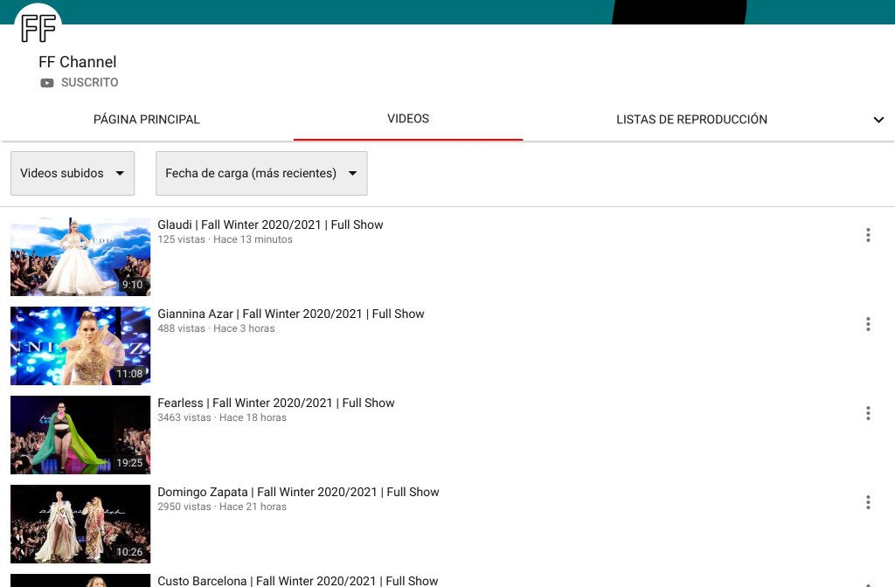Click the Glaudi video thumbnail
The width and height of the screenshot is (895, 587).
(x=80, y=257)
